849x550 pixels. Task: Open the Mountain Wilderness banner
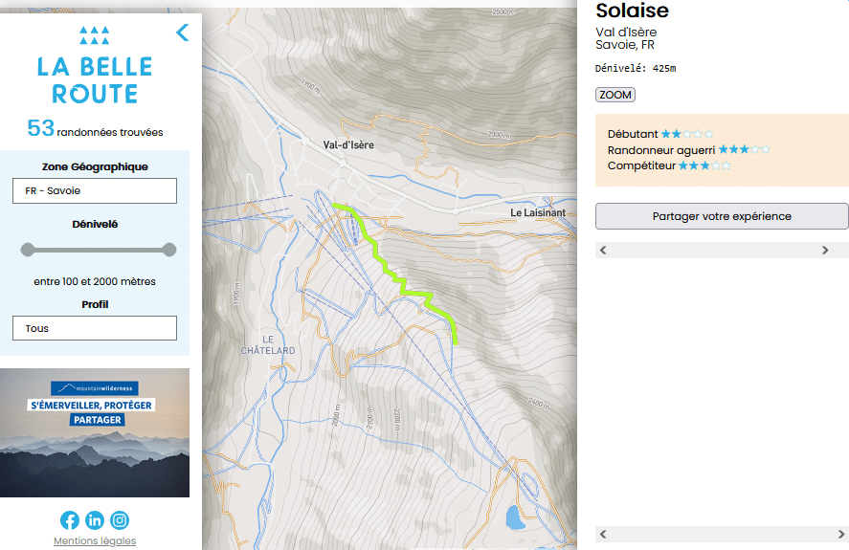pyautogui.click(x=95, y=432)
